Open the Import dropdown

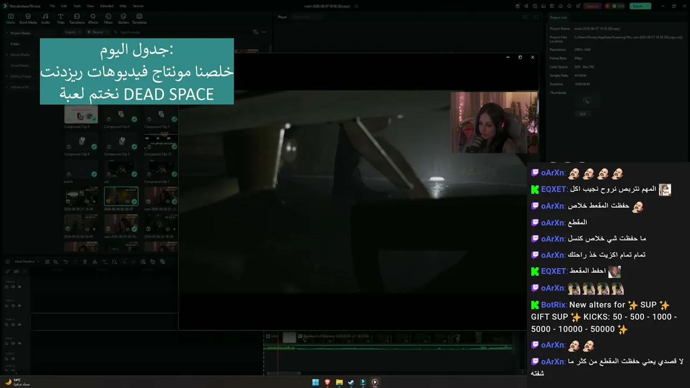pos(72,32)
